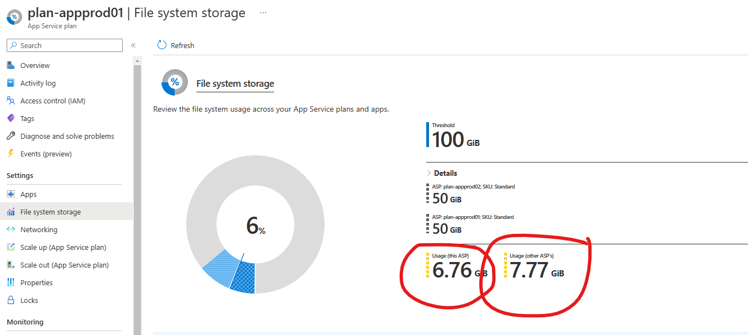
Task: Click the File system storage heading
Action: (235, 83)
